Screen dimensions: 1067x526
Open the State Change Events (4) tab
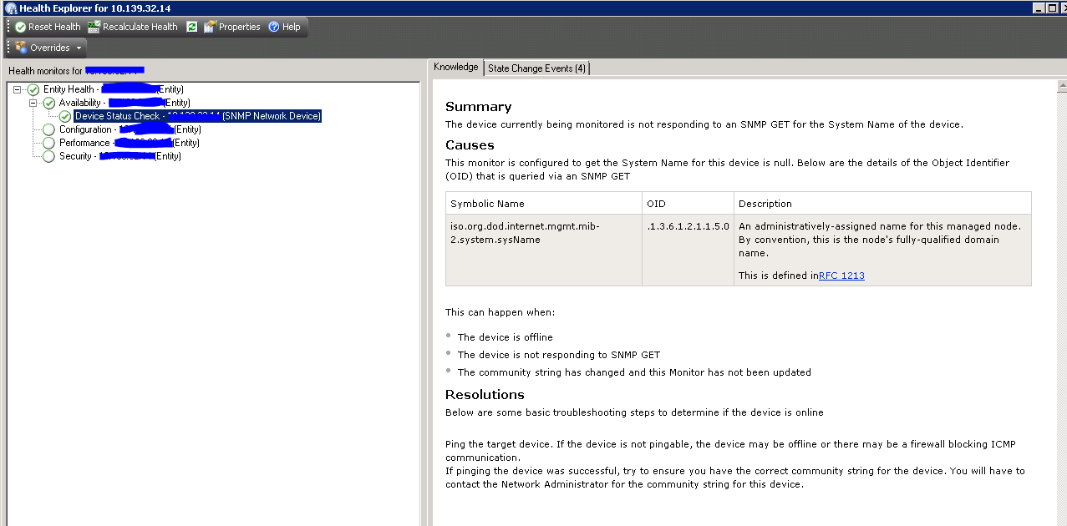point(536,68)
